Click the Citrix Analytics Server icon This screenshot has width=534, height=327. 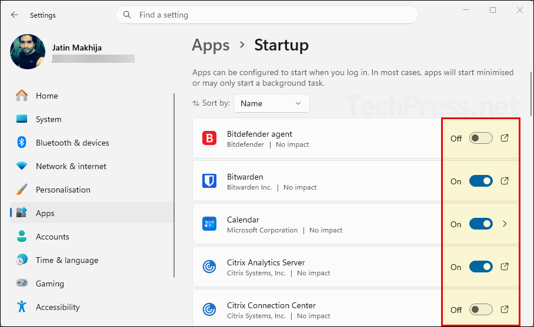coord(209,267)
